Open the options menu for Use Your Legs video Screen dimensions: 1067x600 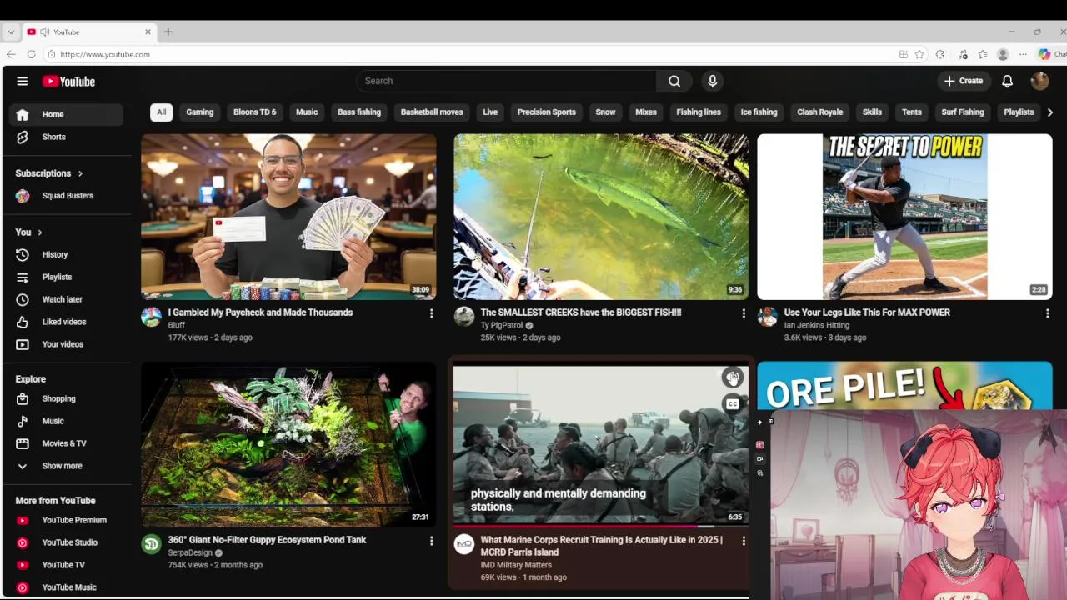coord(1048,313)
